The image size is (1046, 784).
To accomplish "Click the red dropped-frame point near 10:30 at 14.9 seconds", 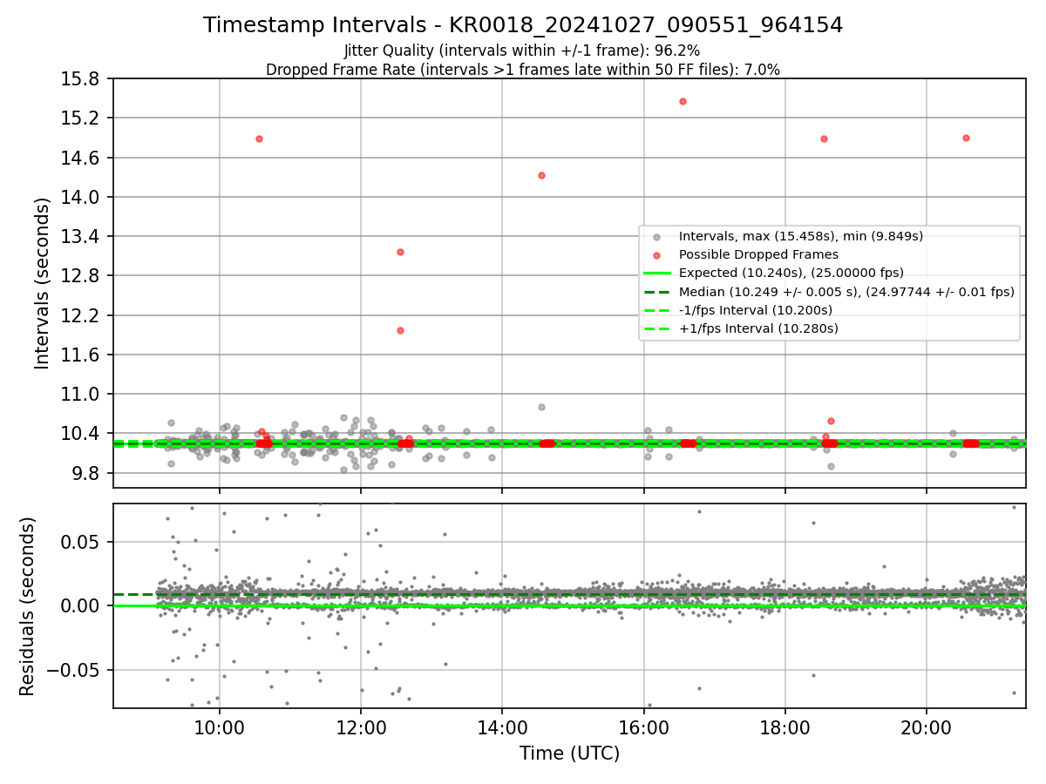I will point(259,139).
